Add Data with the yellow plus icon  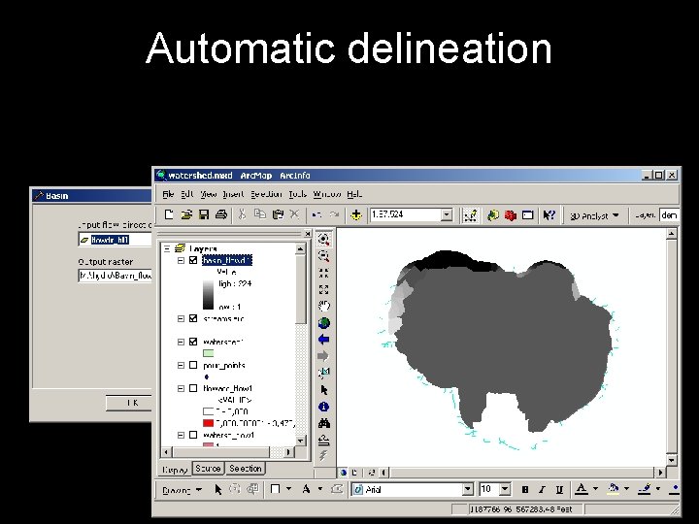click(356, 215)
